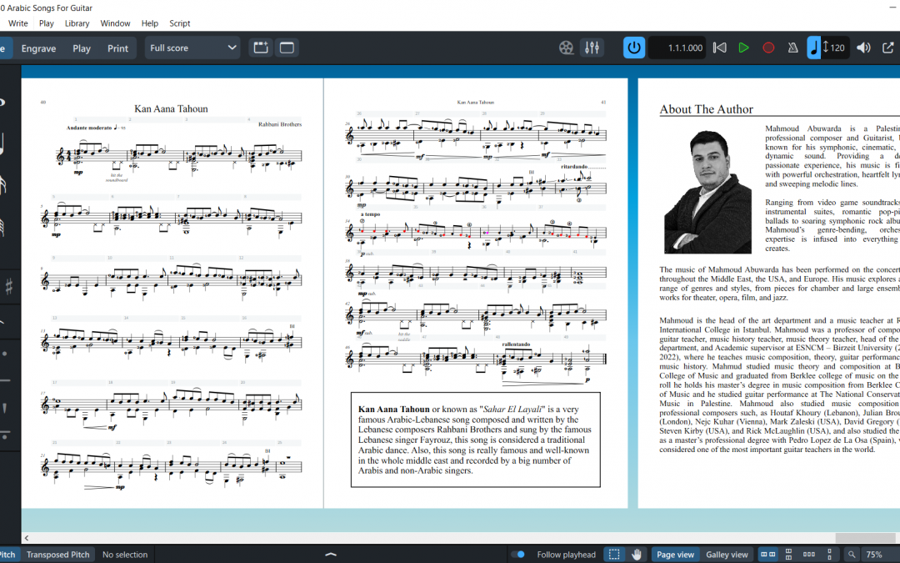Select the staccato-tenuto articulation
This screenshot has width=900, height=563.
click(x=5, y=435)
